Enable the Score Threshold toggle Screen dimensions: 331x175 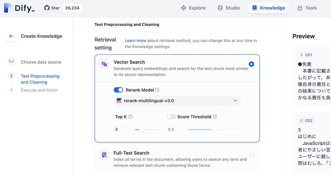pos(171,117)
